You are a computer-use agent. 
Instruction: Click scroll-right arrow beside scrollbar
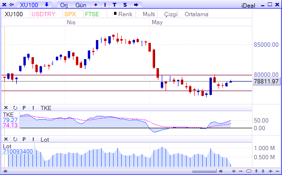point(221,171)
